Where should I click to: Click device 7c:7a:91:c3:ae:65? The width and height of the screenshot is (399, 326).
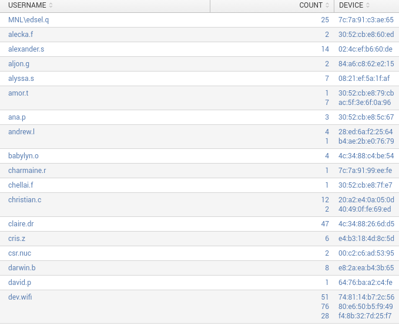click(x=366, y=20)
